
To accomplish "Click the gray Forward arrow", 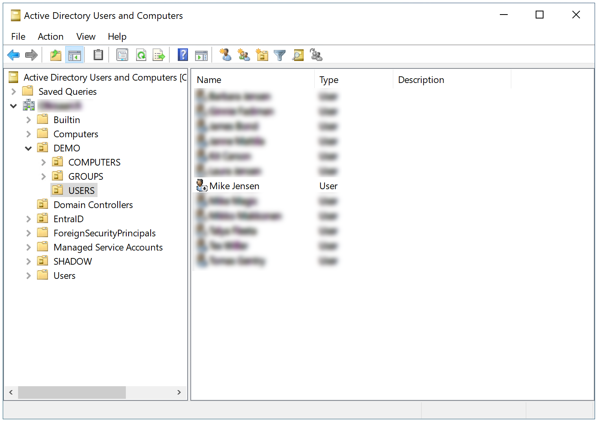I will (x=31, y=55).
